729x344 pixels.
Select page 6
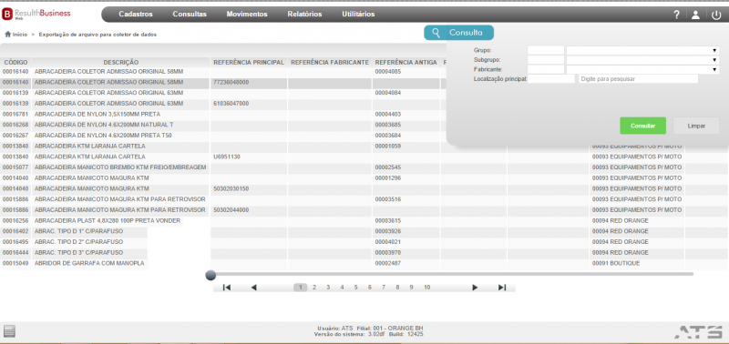(x=370, y=288)
